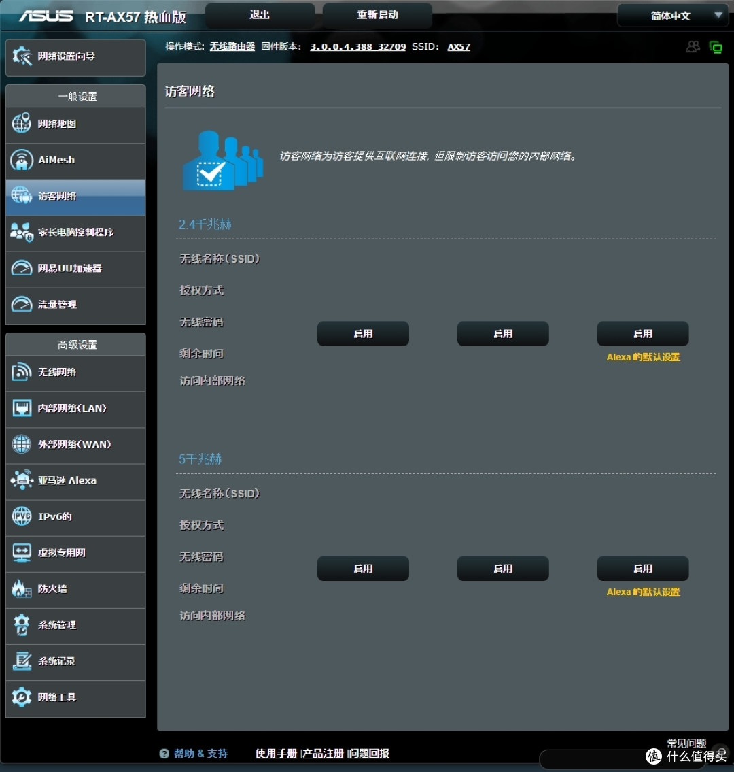The height and width of the screenshot is (772, 734).
Task: Click the green network devices status icon
Action: pyautogui.click(x=716, y=47)
